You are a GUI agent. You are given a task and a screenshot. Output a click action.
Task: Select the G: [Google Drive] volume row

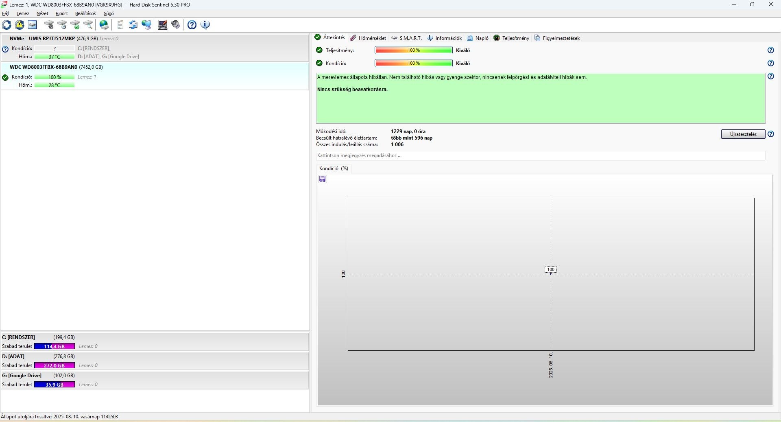coord(155,380)
